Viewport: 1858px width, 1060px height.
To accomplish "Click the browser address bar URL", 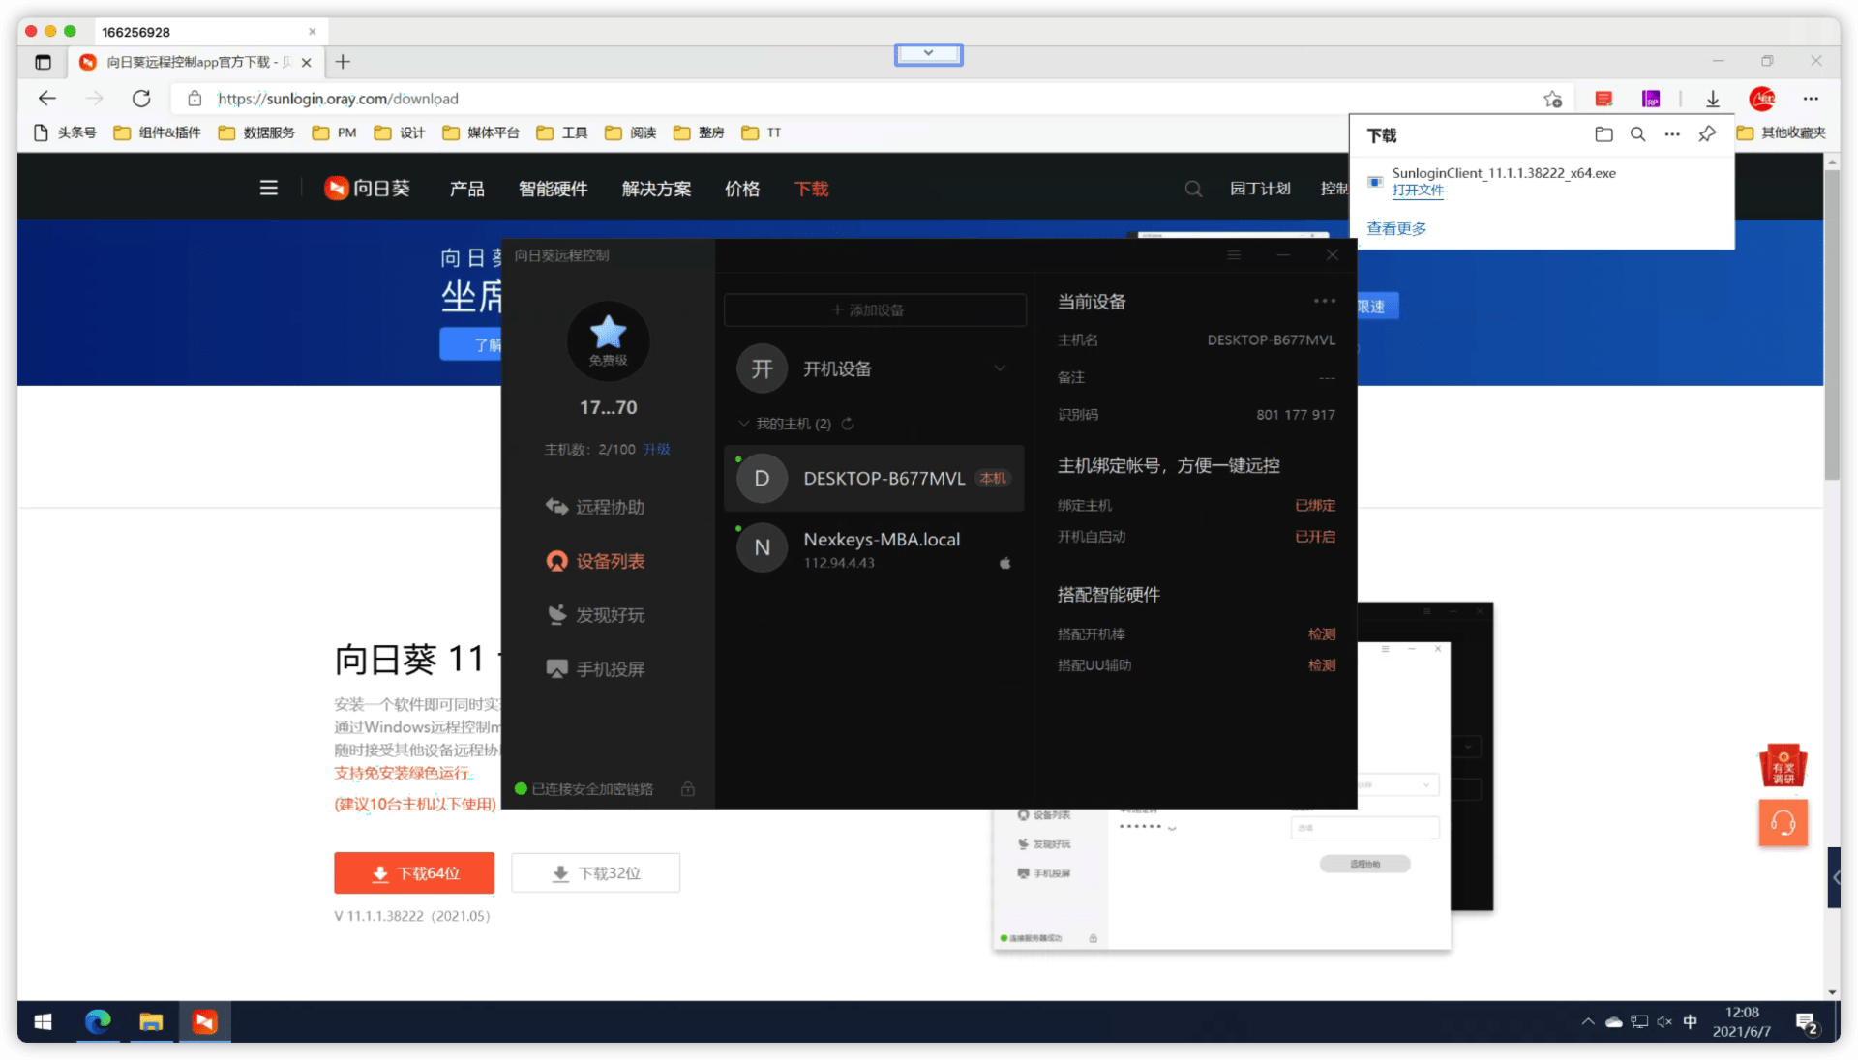I will (338, 99).
